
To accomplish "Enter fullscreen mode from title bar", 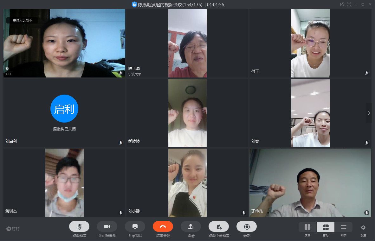I will [349, 4].
